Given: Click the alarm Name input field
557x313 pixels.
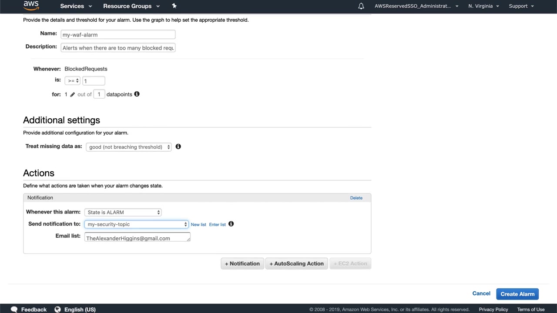Looking at the screenshot, I should [118, 35].
